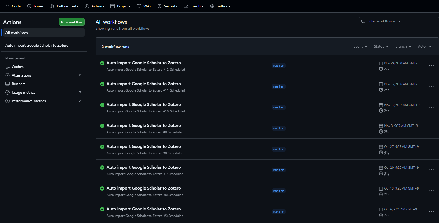Open the three-dot menu for the Nov 17 run
439x223 pixels.
tap(431, 86)
